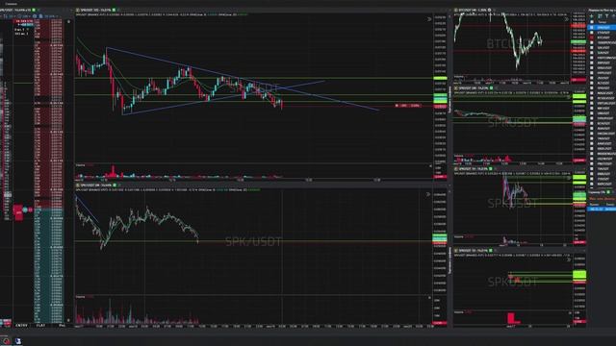Expand the BTCUSDT chart with double-chevron arrow
The height and width of the screenshot is (346, 616).
[566, 19]
